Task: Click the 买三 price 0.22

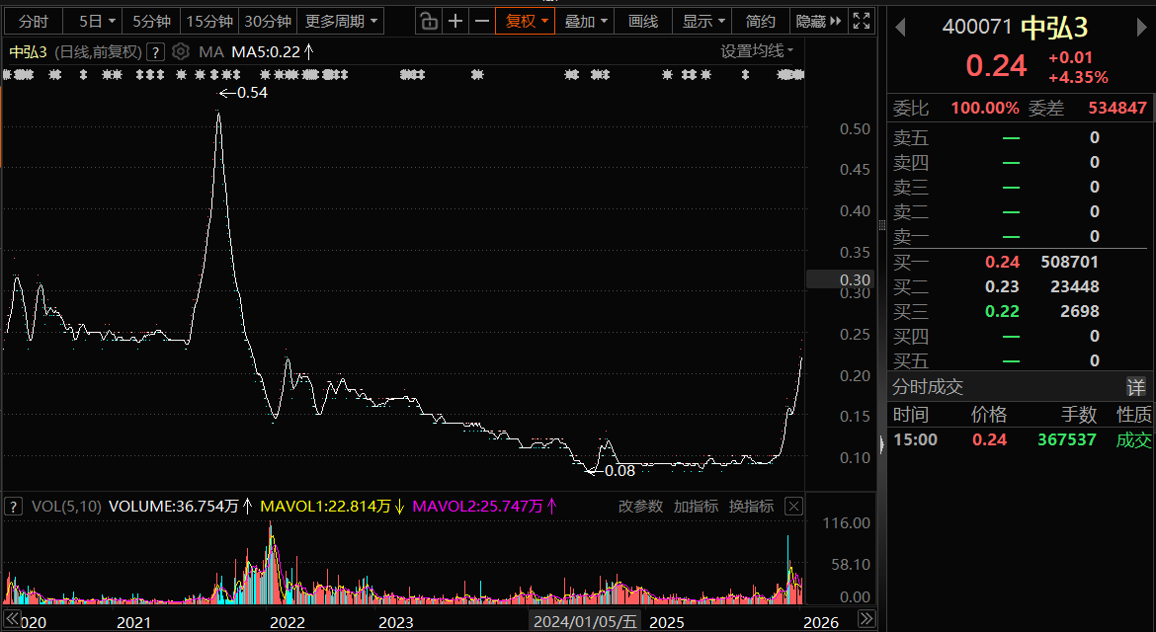Action: 1002,312
